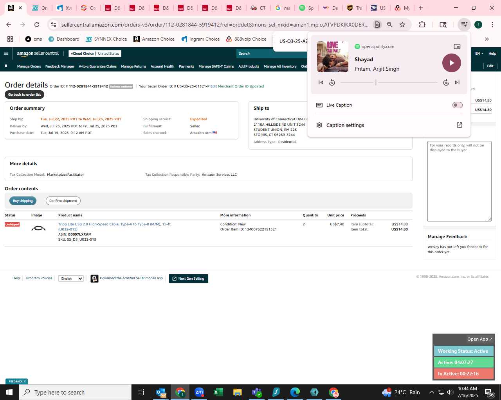Click Program Policies footer link

39,278
